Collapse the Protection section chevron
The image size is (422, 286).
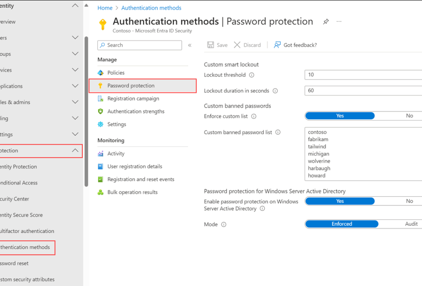(75, 151)
